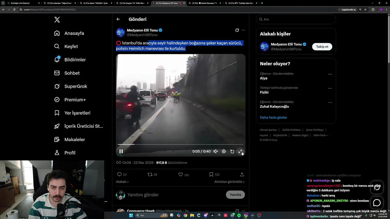Click the repost icon with 36 reposts
The height and width of the screenshot is (219, 390).
point(150,174)
